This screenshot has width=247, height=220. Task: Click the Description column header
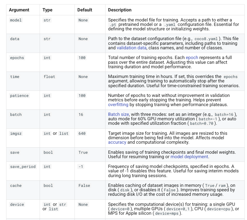pos(120,10)
